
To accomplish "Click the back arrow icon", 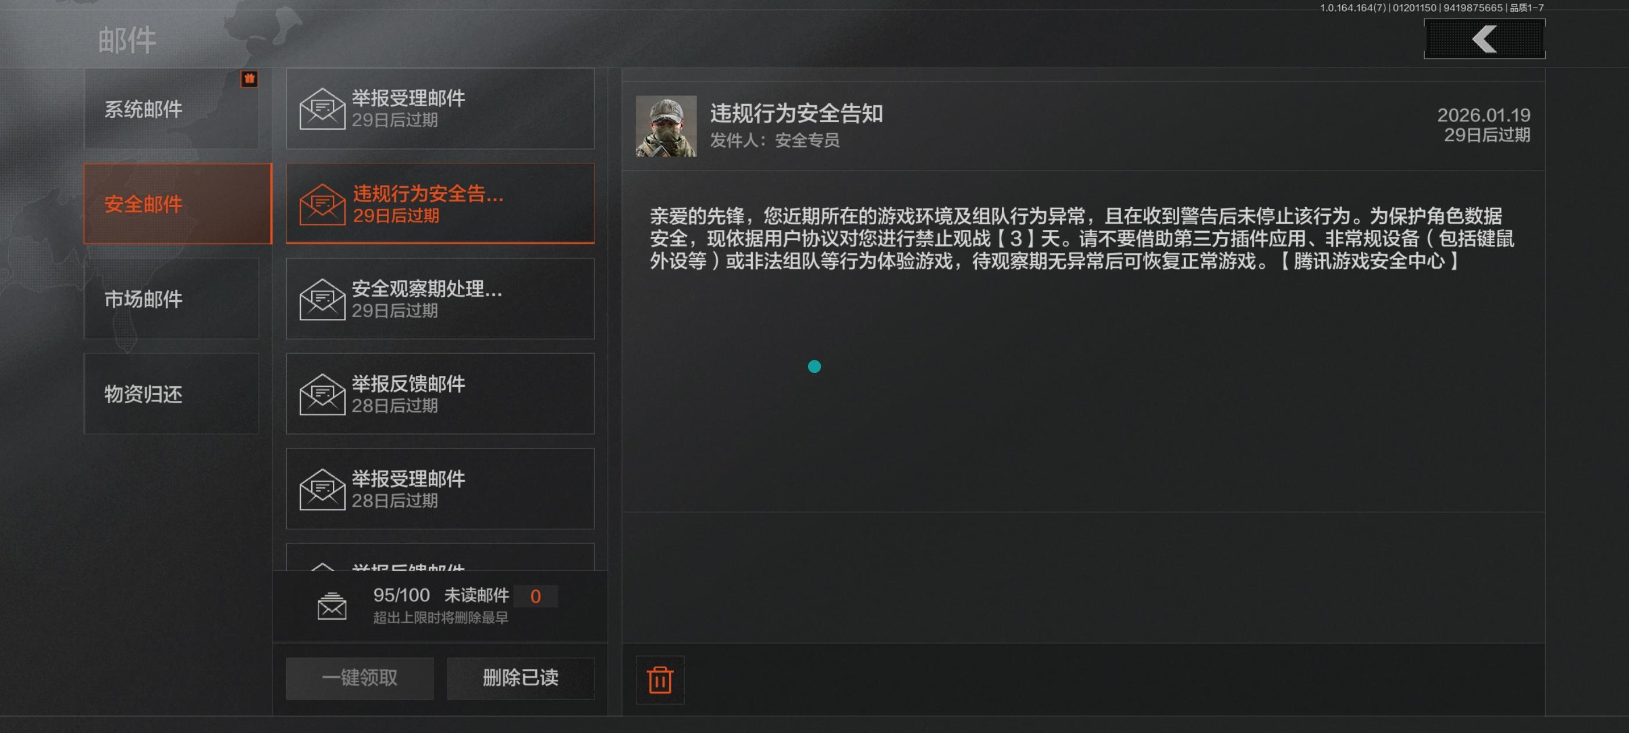I will (x=1484, y=39).
